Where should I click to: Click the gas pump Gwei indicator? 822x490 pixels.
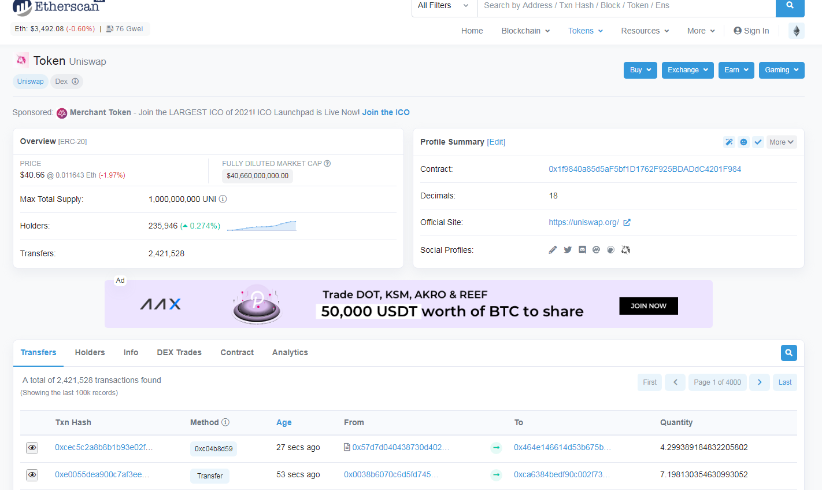tap(125, 29)
